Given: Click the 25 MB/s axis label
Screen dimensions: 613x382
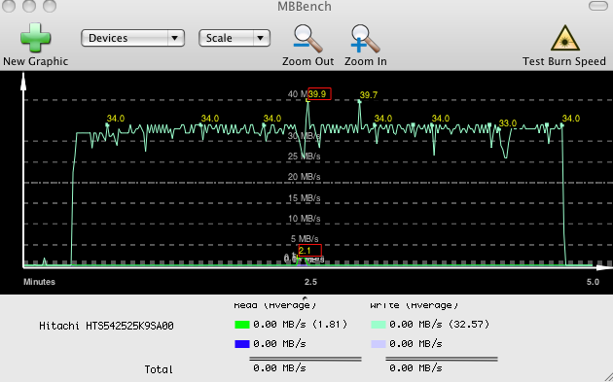Looking at the screenshot, I should coord(305,156).
